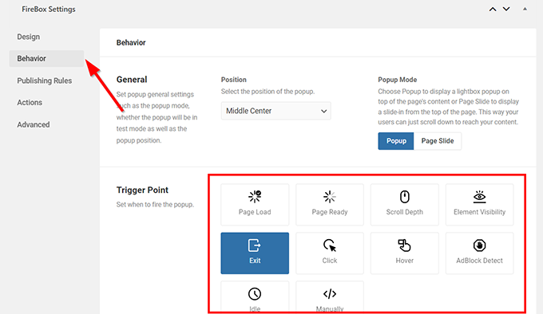Open the Position dropdown showing Middle Center
This screenshot has width=543, height=314.
pos(276,111)
